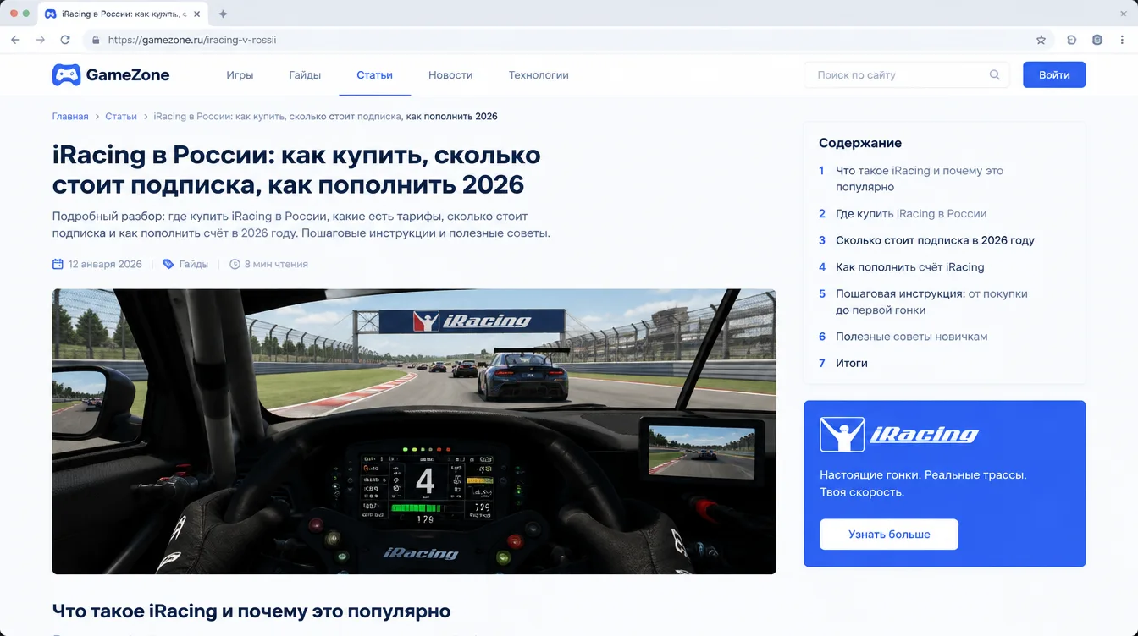1138x636 pixels.
Task: Click the lock icon in address bar
Action: [x=96, y=40]
